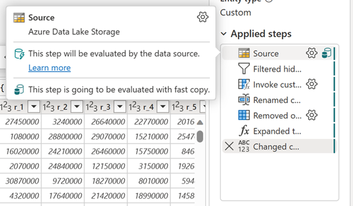Click the filter funnel icon of Filtered hidden step
Screen dimensions: 353x206
tap(243, 69)
